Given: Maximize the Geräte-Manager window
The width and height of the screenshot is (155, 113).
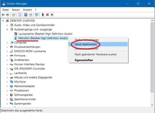Looking at the screenshot, I should pos(138,4).
